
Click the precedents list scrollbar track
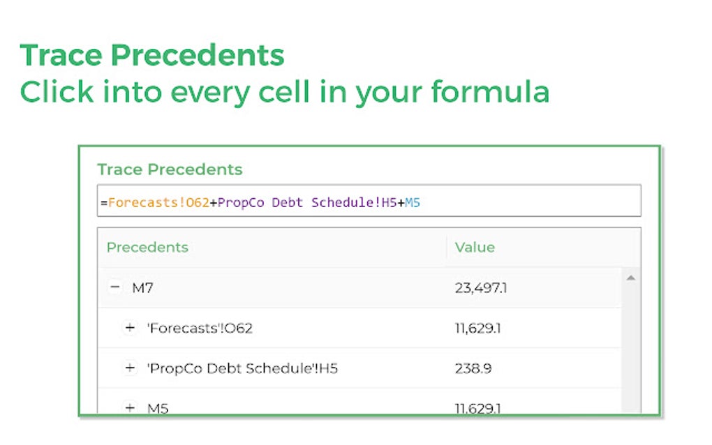click(630, 349)
